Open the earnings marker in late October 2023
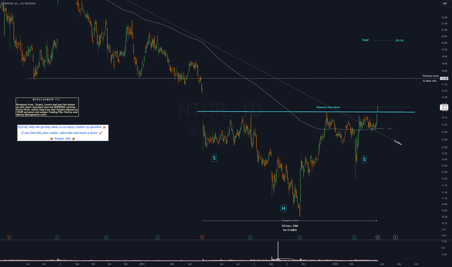The height and width of the screenshot is (267, 452). tap(300, 237)
